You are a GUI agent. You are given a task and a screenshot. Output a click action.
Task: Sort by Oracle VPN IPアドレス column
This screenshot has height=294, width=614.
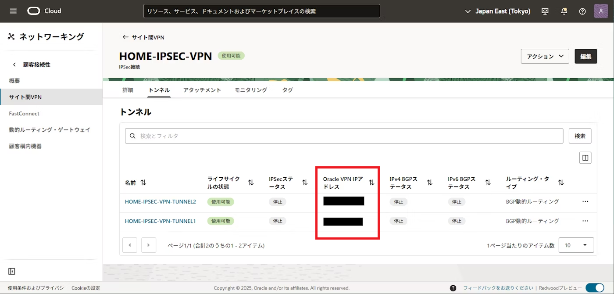pos(371,183)
